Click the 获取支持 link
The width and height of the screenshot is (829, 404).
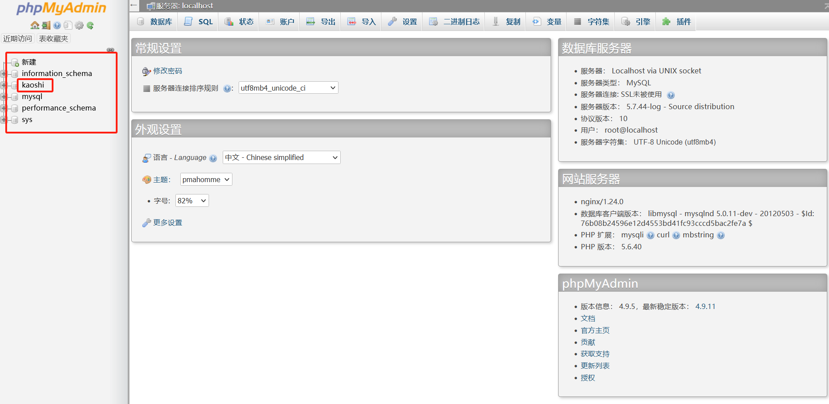coord(595,354)
